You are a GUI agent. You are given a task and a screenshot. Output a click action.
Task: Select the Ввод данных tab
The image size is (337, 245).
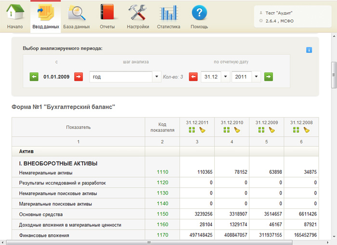(46, 17)
